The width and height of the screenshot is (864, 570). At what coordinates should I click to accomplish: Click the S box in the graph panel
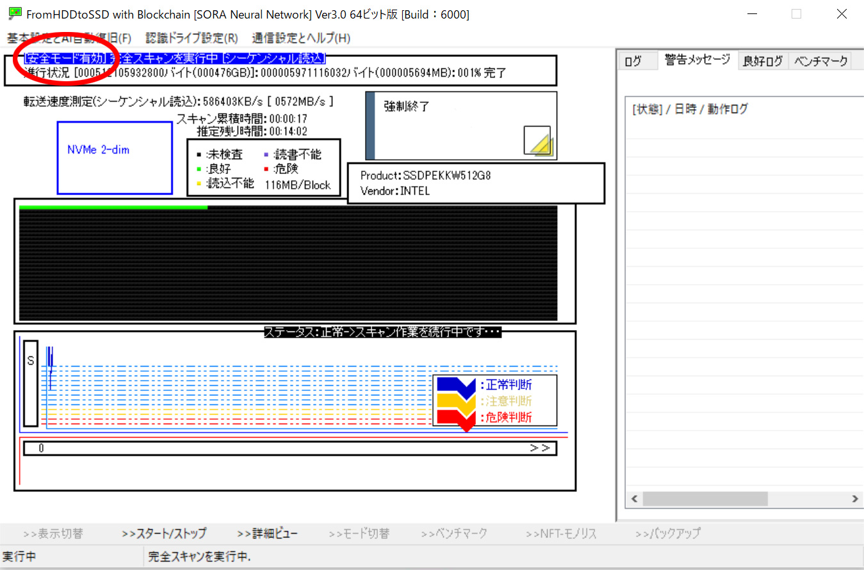pos(31,383)
